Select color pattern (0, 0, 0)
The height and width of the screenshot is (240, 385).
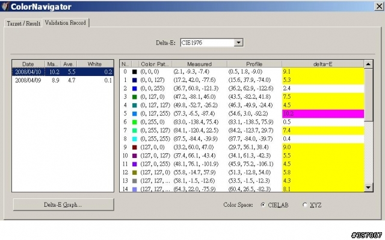[150, 72]
